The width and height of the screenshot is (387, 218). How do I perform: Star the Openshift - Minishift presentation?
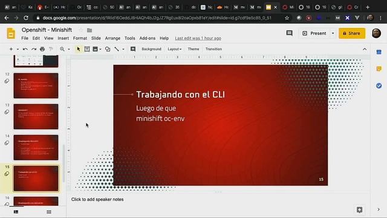point(80,30)
